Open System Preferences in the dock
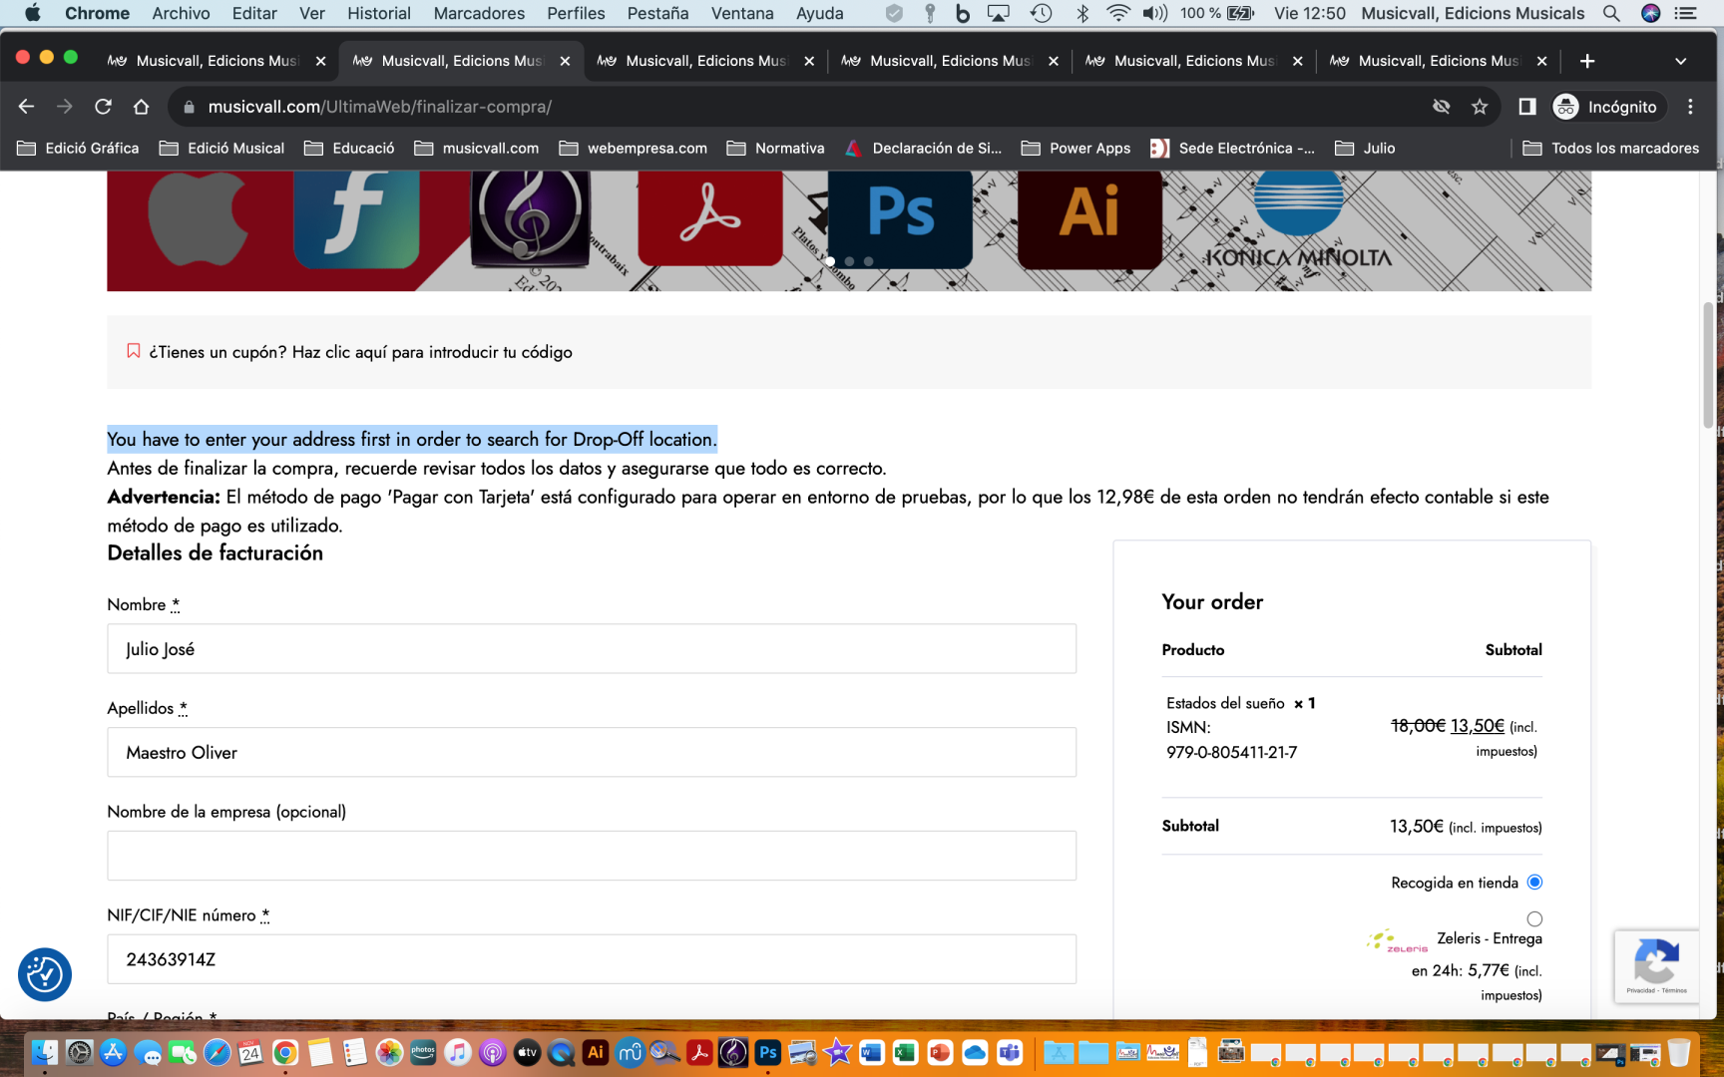This screenshot has height=1077, width=1724. [x=79, y=1052]
